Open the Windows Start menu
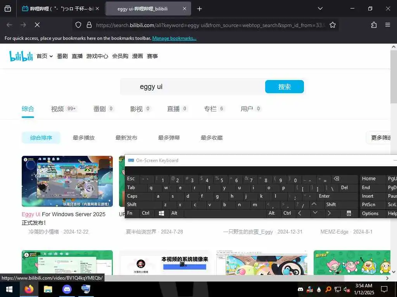Viewport: 397px width, 297px height. 9,289
